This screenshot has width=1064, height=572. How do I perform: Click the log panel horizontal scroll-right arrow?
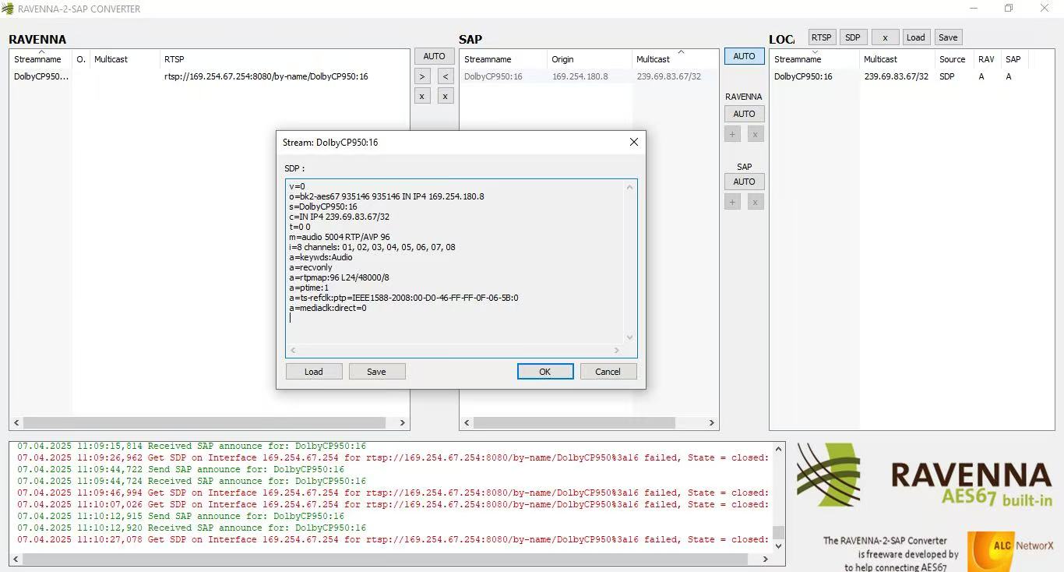point(765,560)
